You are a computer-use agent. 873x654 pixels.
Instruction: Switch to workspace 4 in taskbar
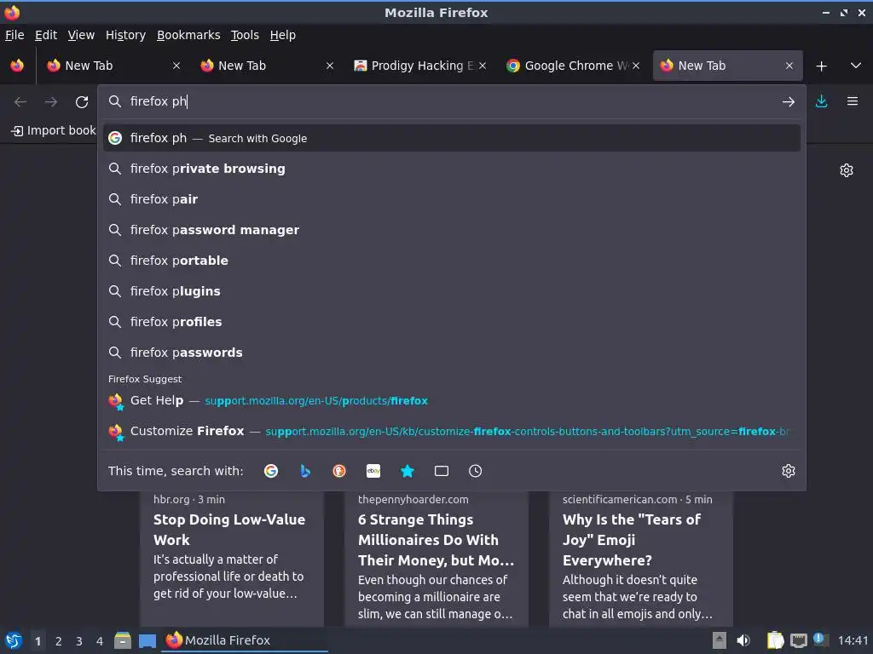click(x=100, y=641)
